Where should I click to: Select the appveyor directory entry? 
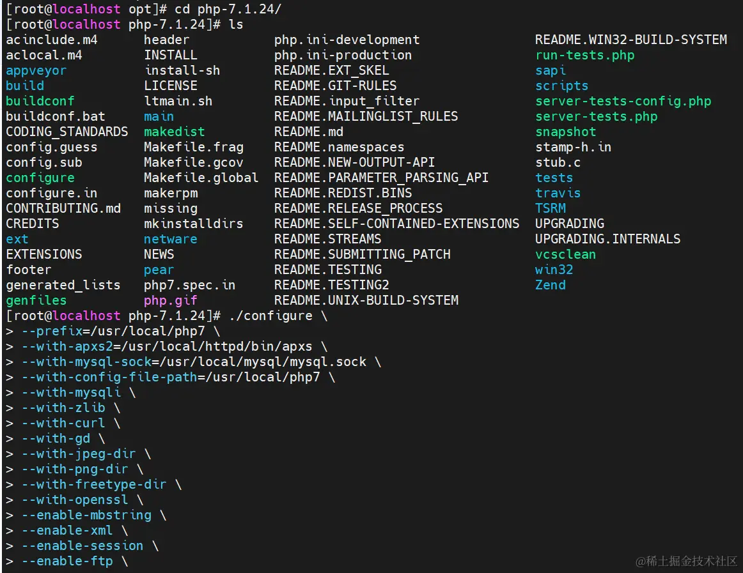pos(36,70)
